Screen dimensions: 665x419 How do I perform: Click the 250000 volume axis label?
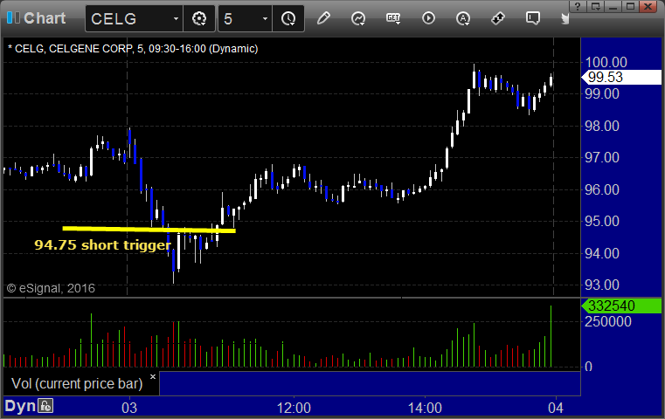(x=607, y=321)
